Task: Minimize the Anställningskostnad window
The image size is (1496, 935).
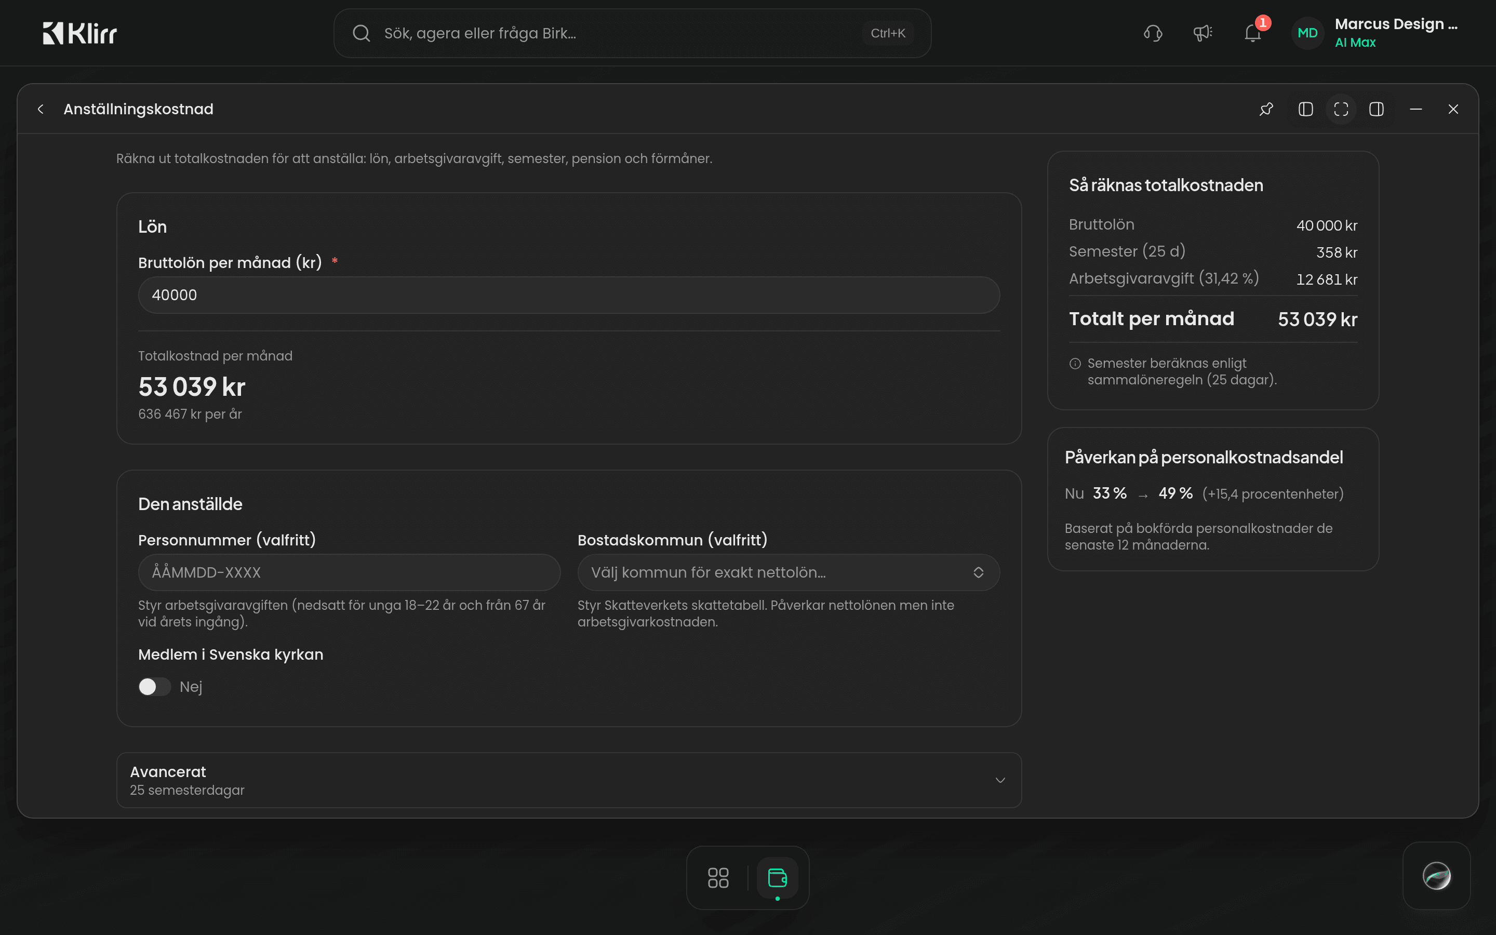Action: [x=1415, y=110]
